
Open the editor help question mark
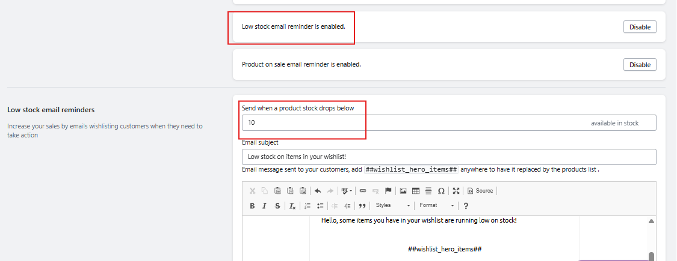[x=466, y=205]
